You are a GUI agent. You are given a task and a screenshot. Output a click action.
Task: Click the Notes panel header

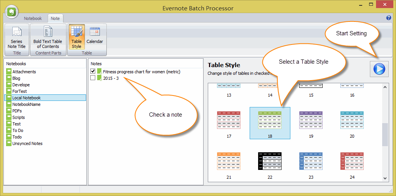[96, 64]
